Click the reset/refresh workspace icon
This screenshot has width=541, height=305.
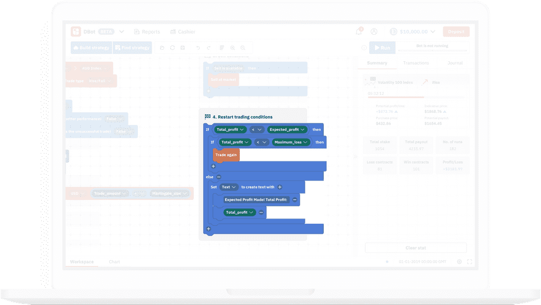click(x=172, y=47)
